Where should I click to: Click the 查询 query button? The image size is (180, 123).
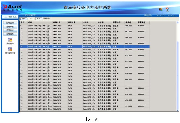pos(24,19)
